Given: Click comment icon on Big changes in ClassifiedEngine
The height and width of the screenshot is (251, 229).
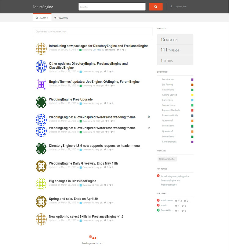Looking at the screenshot, I should click(105, 185).
